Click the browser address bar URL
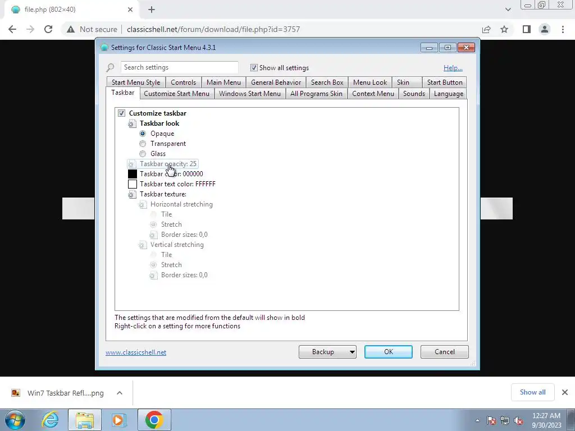 point(213,29)
